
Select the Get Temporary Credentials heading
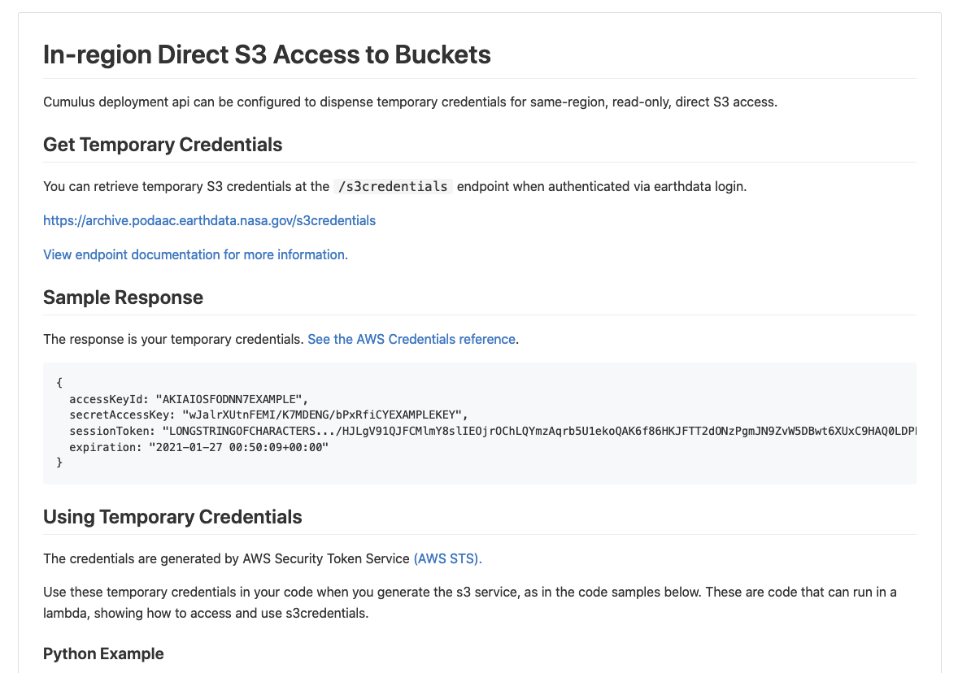163,145
